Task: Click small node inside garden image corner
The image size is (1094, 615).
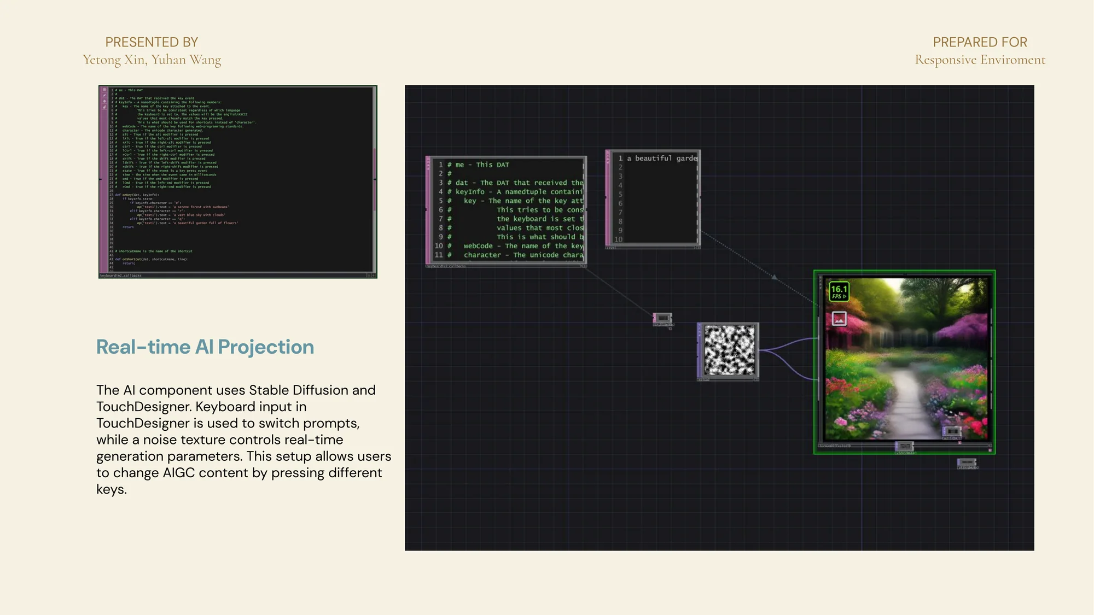Action: click(x=952, y=432)
